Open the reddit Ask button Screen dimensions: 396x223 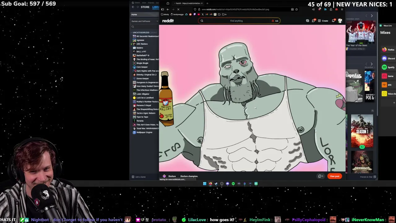point(275,21)
